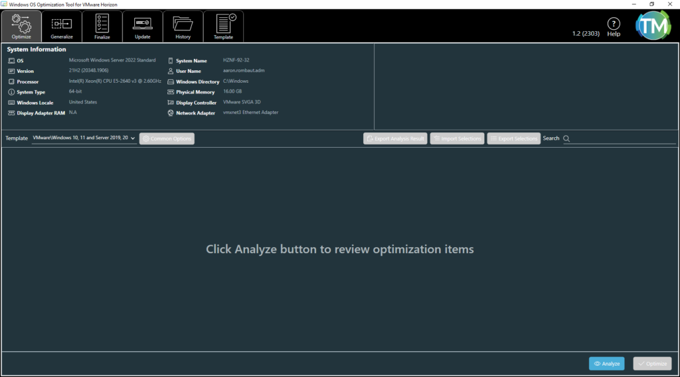
Task: Go to the Update tab
Action: pyautogui.click(x=143, y=27)
